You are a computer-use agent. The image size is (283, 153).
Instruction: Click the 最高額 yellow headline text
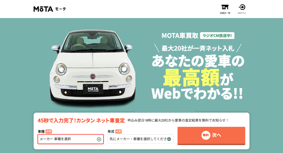[191, 78]
